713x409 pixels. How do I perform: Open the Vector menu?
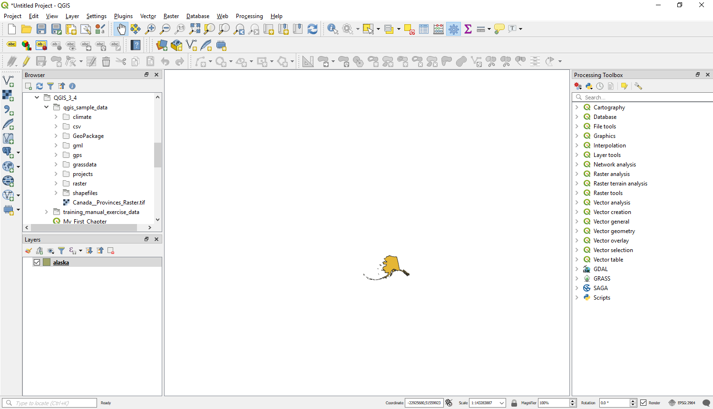pyautogui.click(x=148, y=16)
